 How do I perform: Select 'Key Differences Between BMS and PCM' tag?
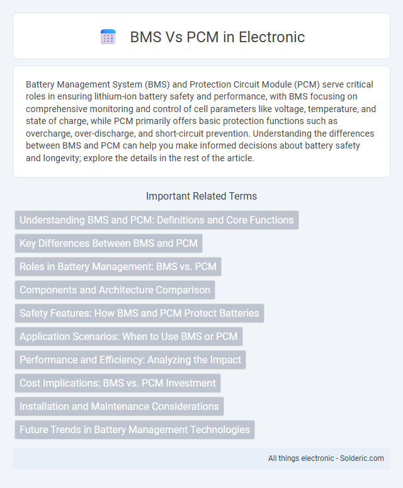point(108,244)
